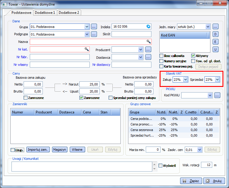Open the Jedn. miary browse button (...)

coord(215,27)
